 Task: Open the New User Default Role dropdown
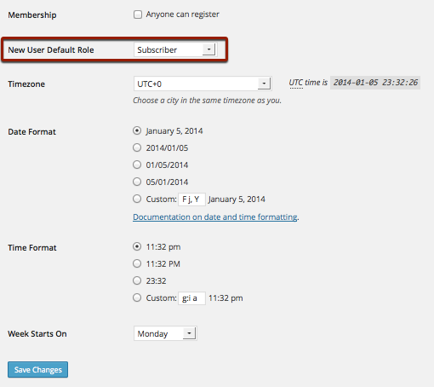tap(174, 49)
